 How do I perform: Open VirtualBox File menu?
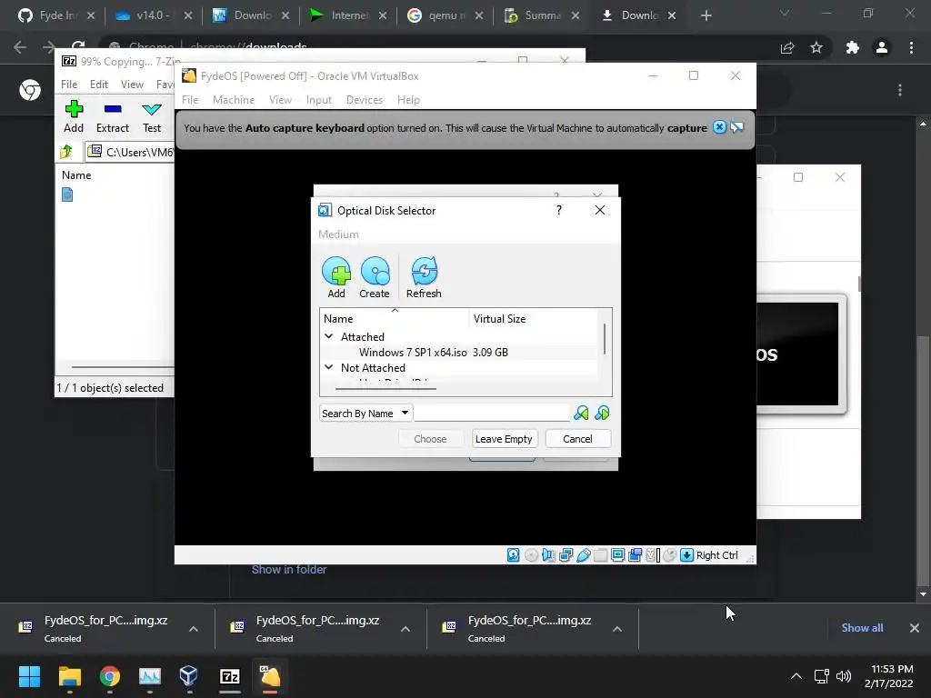click(x=190, y=100)
